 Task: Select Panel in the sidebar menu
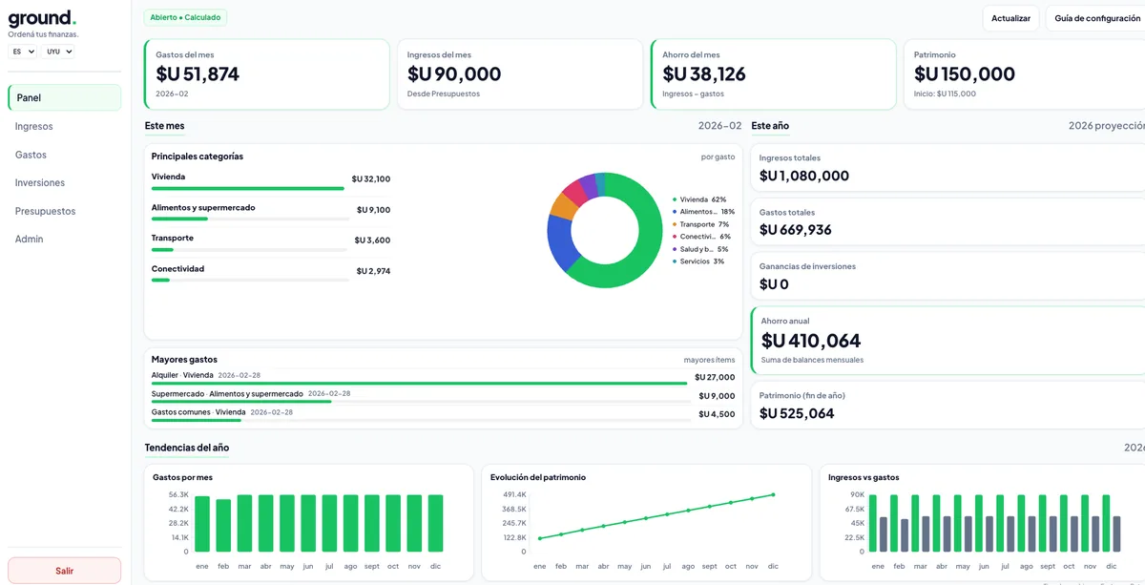pyautogui.click(x=64, y=97)
